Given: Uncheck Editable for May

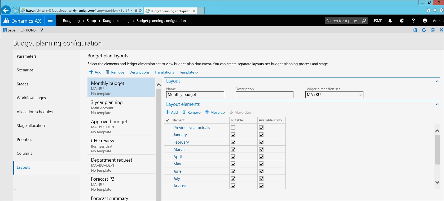Looking at the screenshot, I should [233, 164].
